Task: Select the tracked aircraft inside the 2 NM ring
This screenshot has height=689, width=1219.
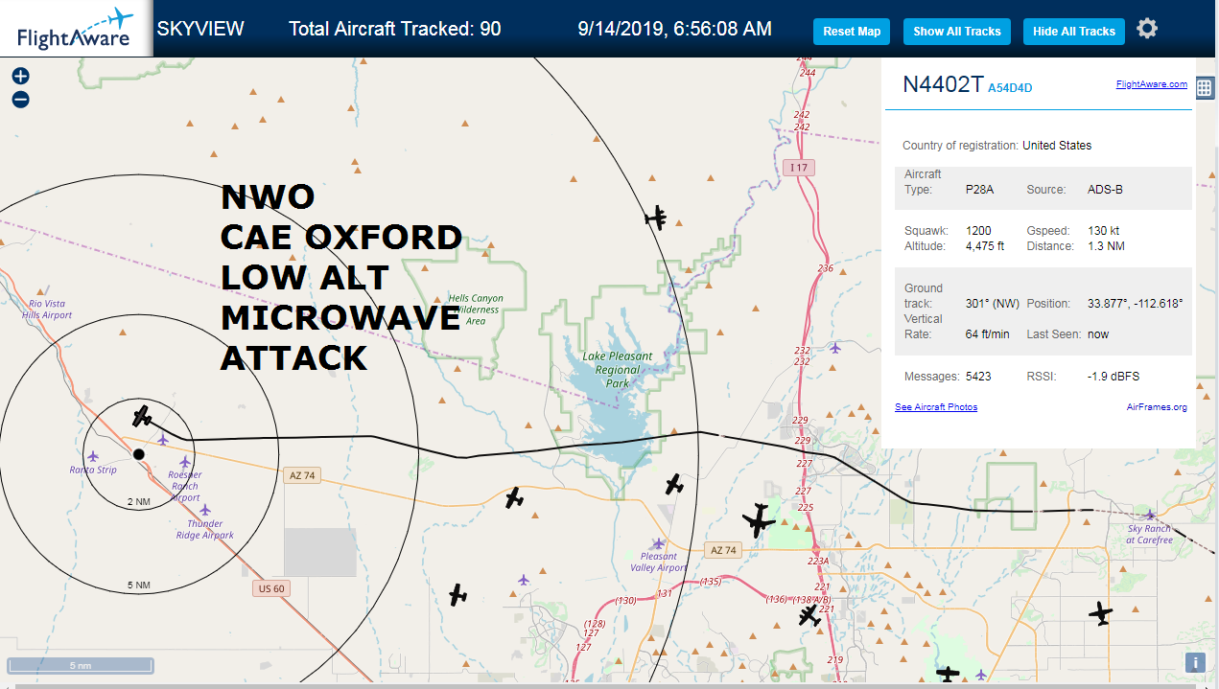Action: (143, 416)
